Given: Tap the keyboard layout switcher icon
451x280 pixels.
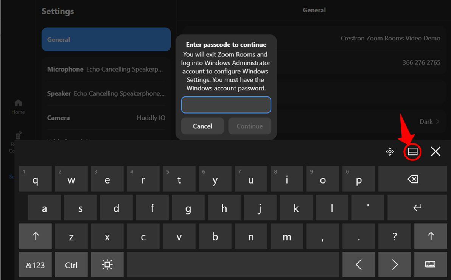Looking at the screenshot, I should pos(412,151).
